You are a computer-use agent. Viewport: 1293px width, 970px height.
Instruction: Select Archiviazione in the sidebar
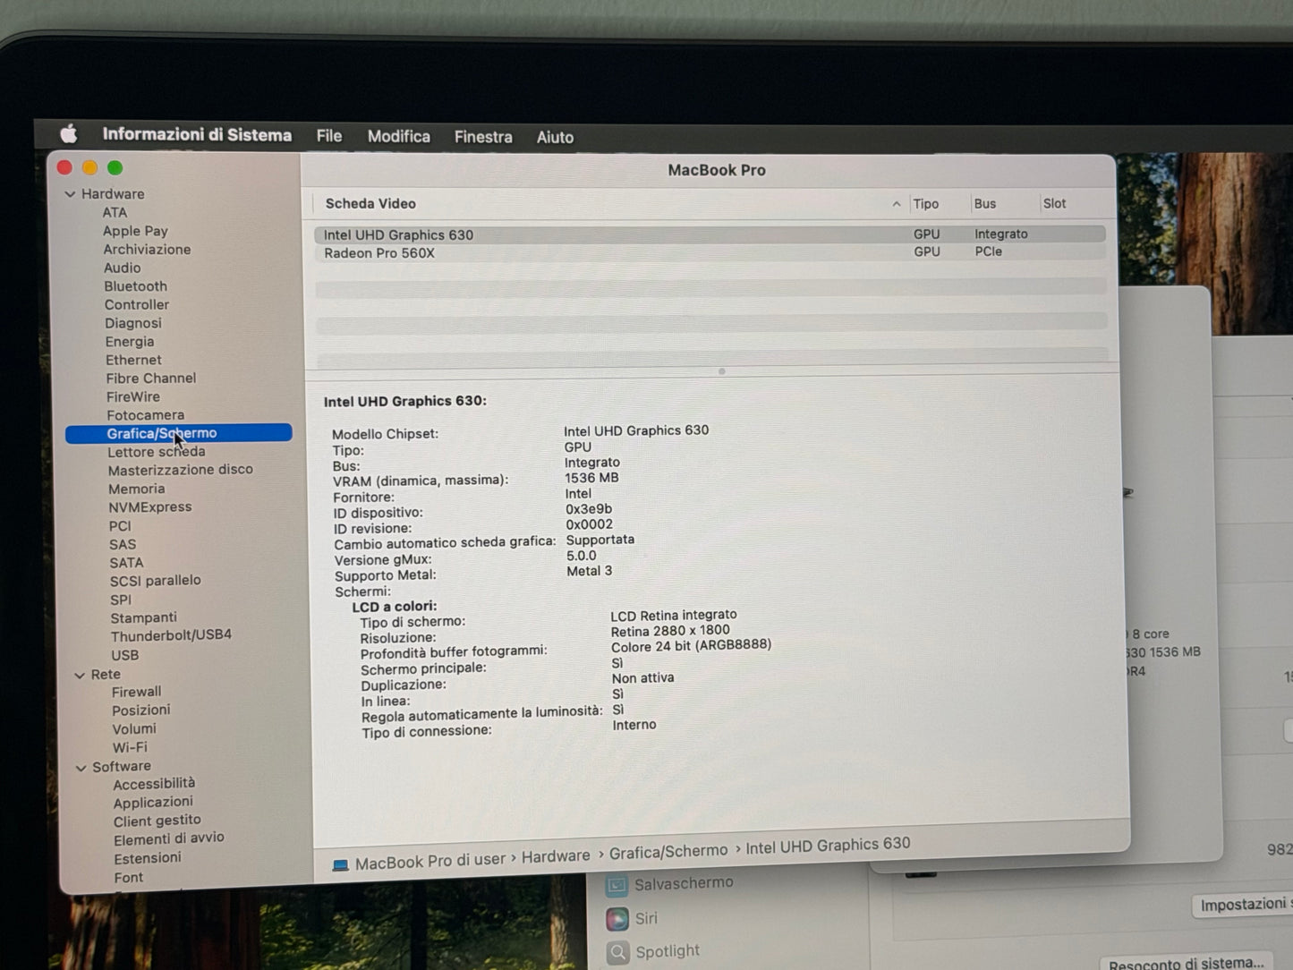coord(147,250)
